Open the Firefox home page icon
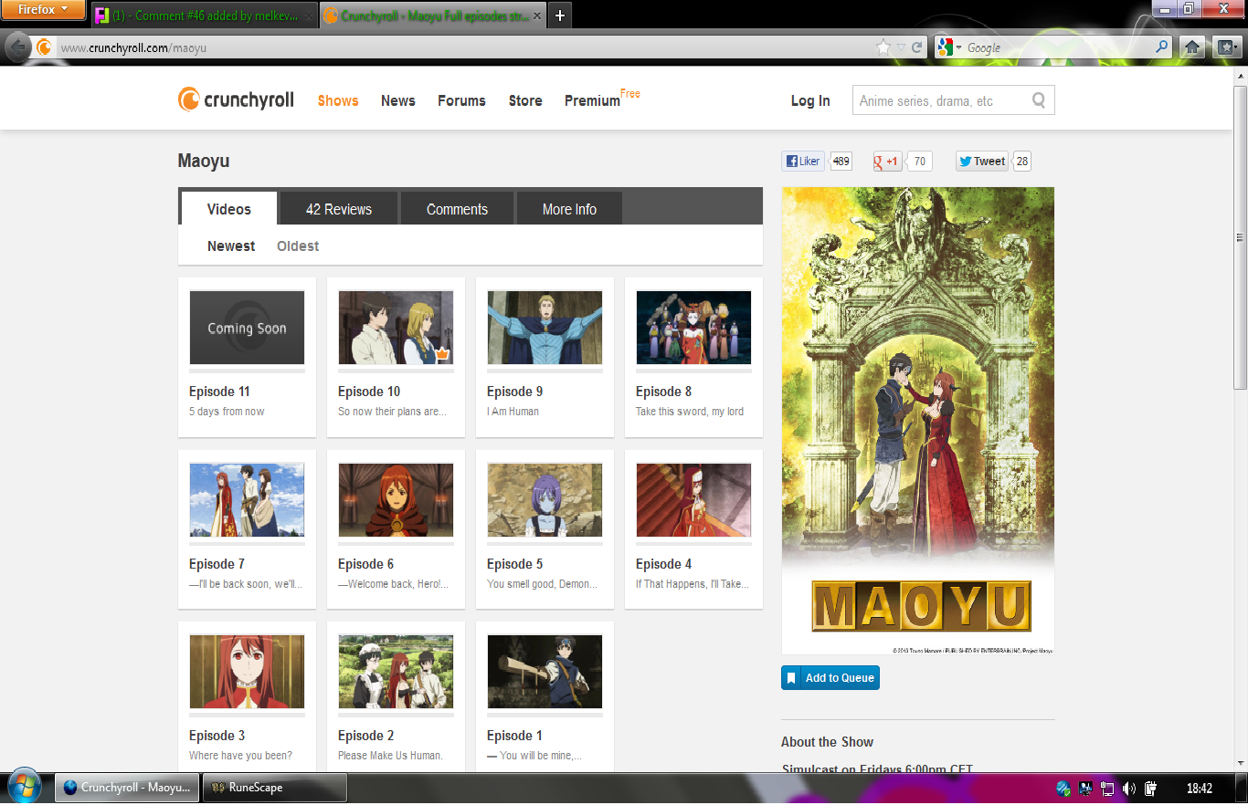This screenshot has height=805, width=1248. (x=1191, y=47)
